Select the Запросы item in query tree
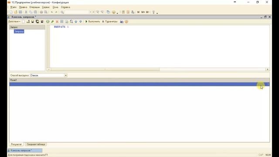279x157 pixels. point(19,31)
